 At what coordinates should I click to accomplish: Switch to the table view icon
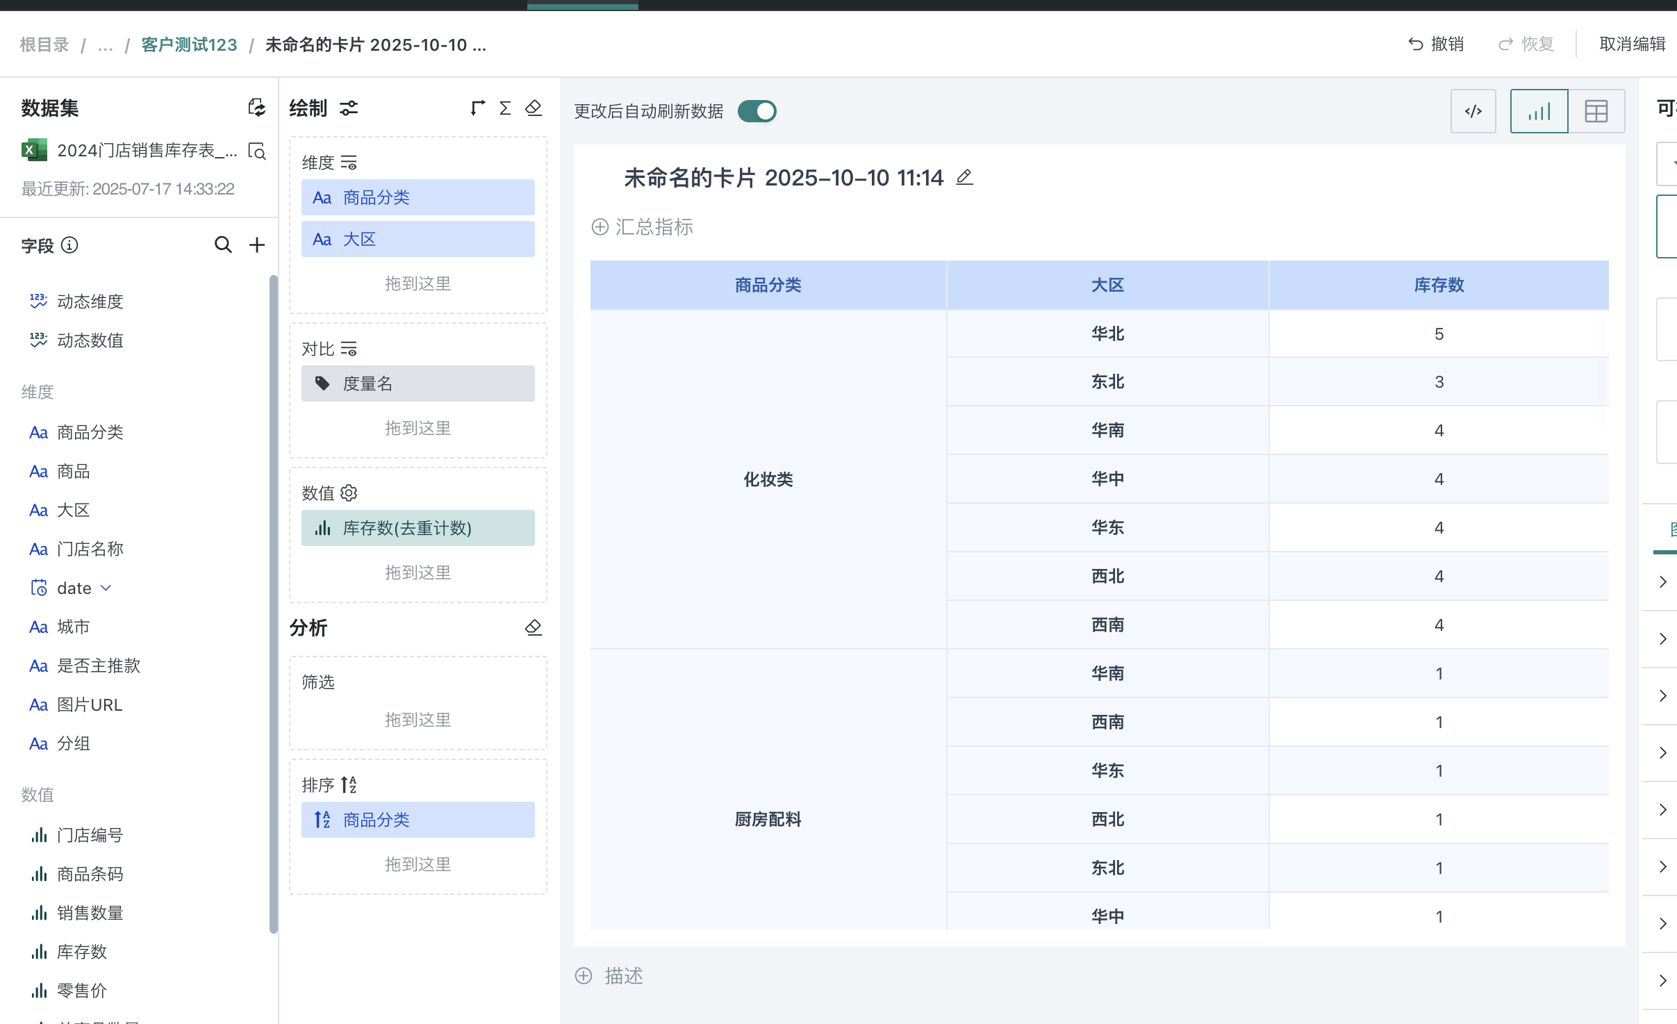pos(1597,110)
